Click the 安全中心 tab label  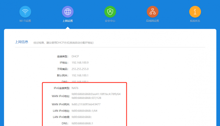[x=110, y=21]
